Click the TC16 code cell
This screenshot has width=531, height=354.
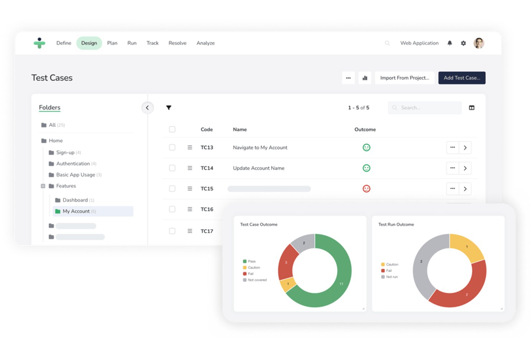click(x=207, y=209)
